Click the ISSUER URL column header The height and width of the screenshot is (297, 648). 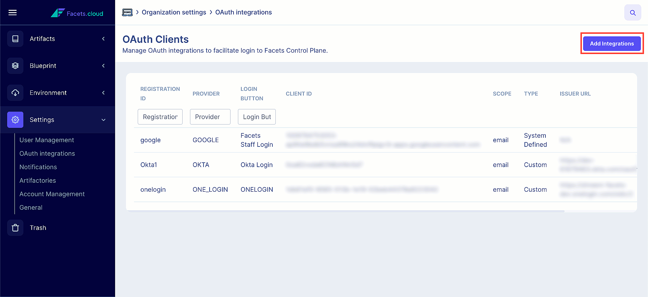575,94
